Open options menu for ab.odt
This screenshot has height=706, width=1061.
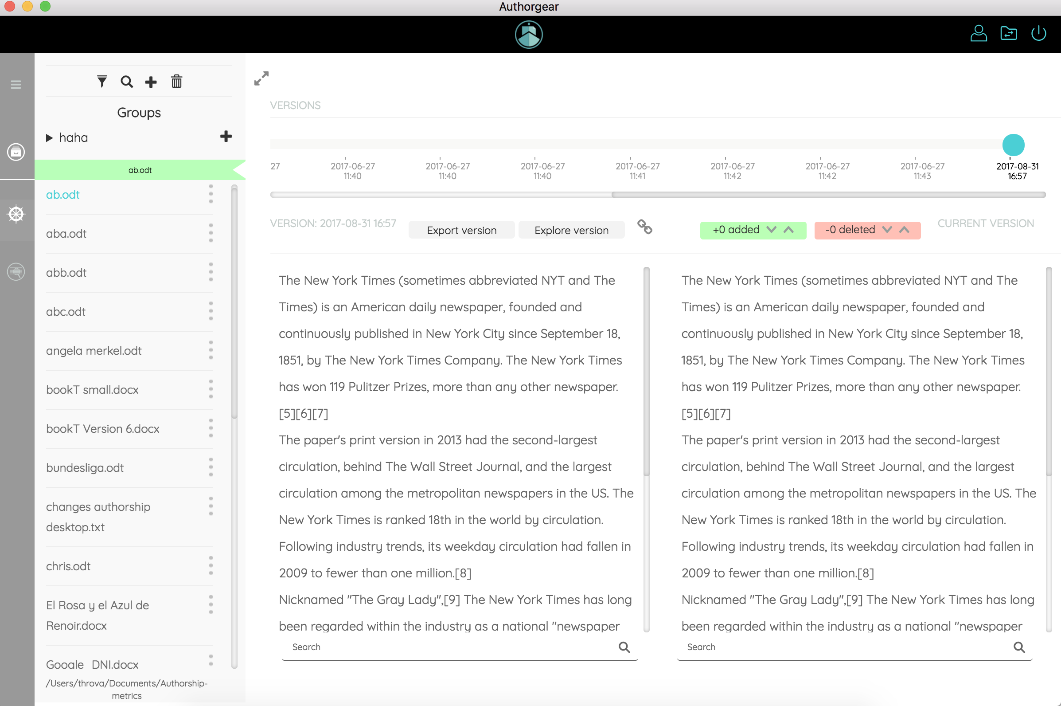pos(211,194)
